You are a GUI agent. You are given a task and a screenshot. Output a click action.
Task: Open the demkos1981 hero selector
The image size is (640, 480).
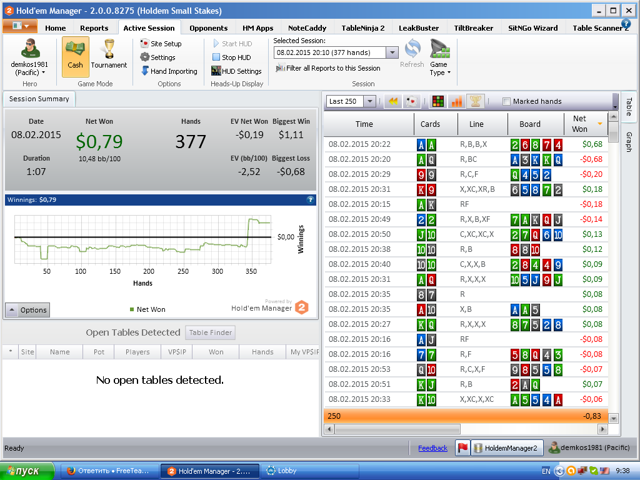(x=29, y=57)
